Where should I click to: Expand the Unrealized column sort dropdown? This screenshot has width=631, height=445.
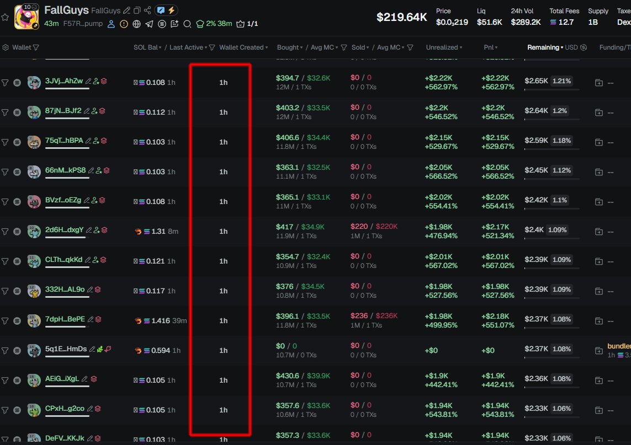pyautogui.click(x=444, y=47)
